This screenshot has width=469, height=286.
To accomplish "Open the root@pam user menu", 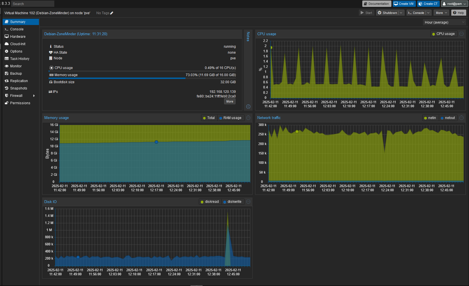I will (454, 4).
